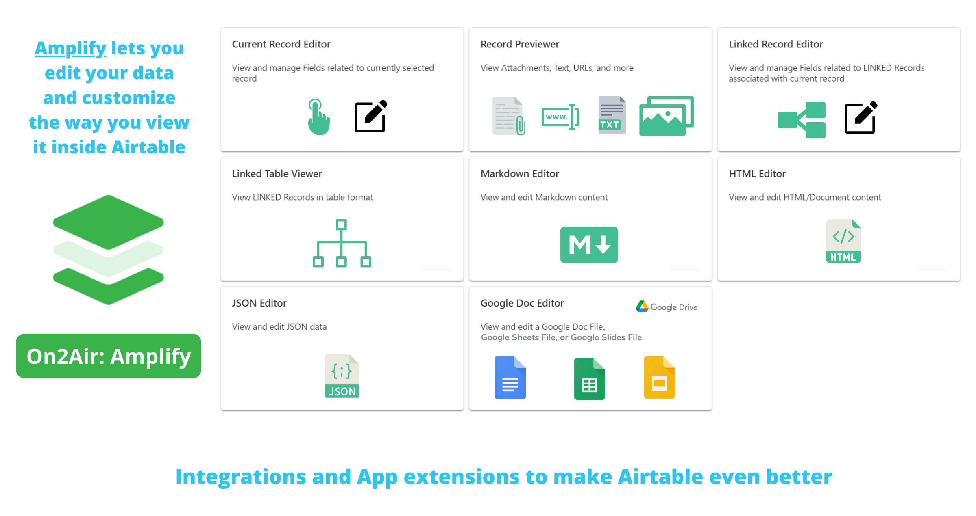
Task: Click 'View and edit JSON data' description
Action: [x=279, y=327]
